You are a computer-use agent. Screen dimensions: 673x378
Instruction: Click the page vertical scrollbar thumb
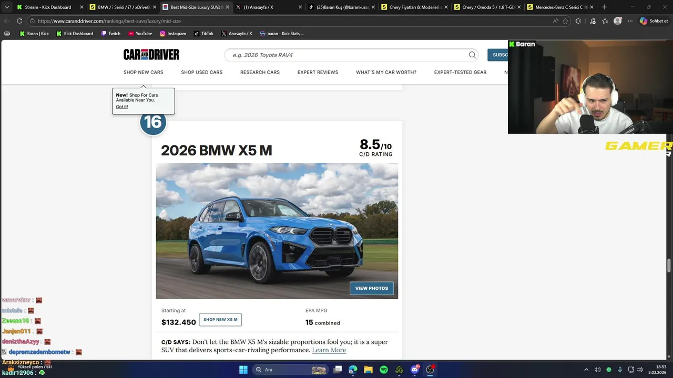(669, 265)
